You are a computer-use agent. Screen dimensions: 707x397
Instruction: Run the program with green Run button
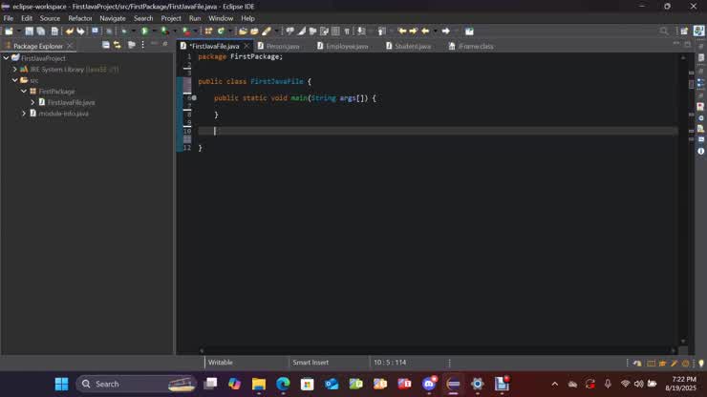(144, 31)
